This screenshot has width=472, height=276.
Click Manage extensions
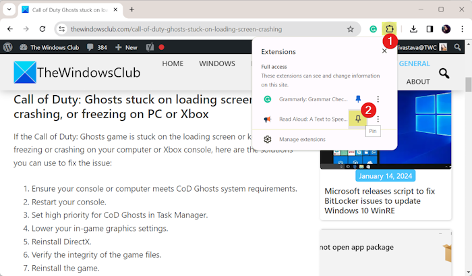tap(302, 139)
